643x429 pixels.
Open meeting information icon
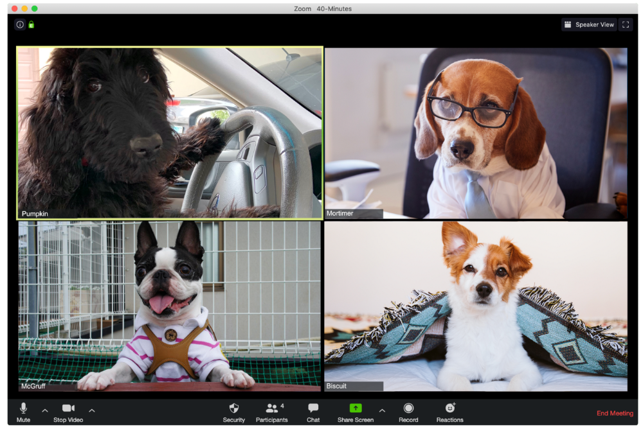20,24
